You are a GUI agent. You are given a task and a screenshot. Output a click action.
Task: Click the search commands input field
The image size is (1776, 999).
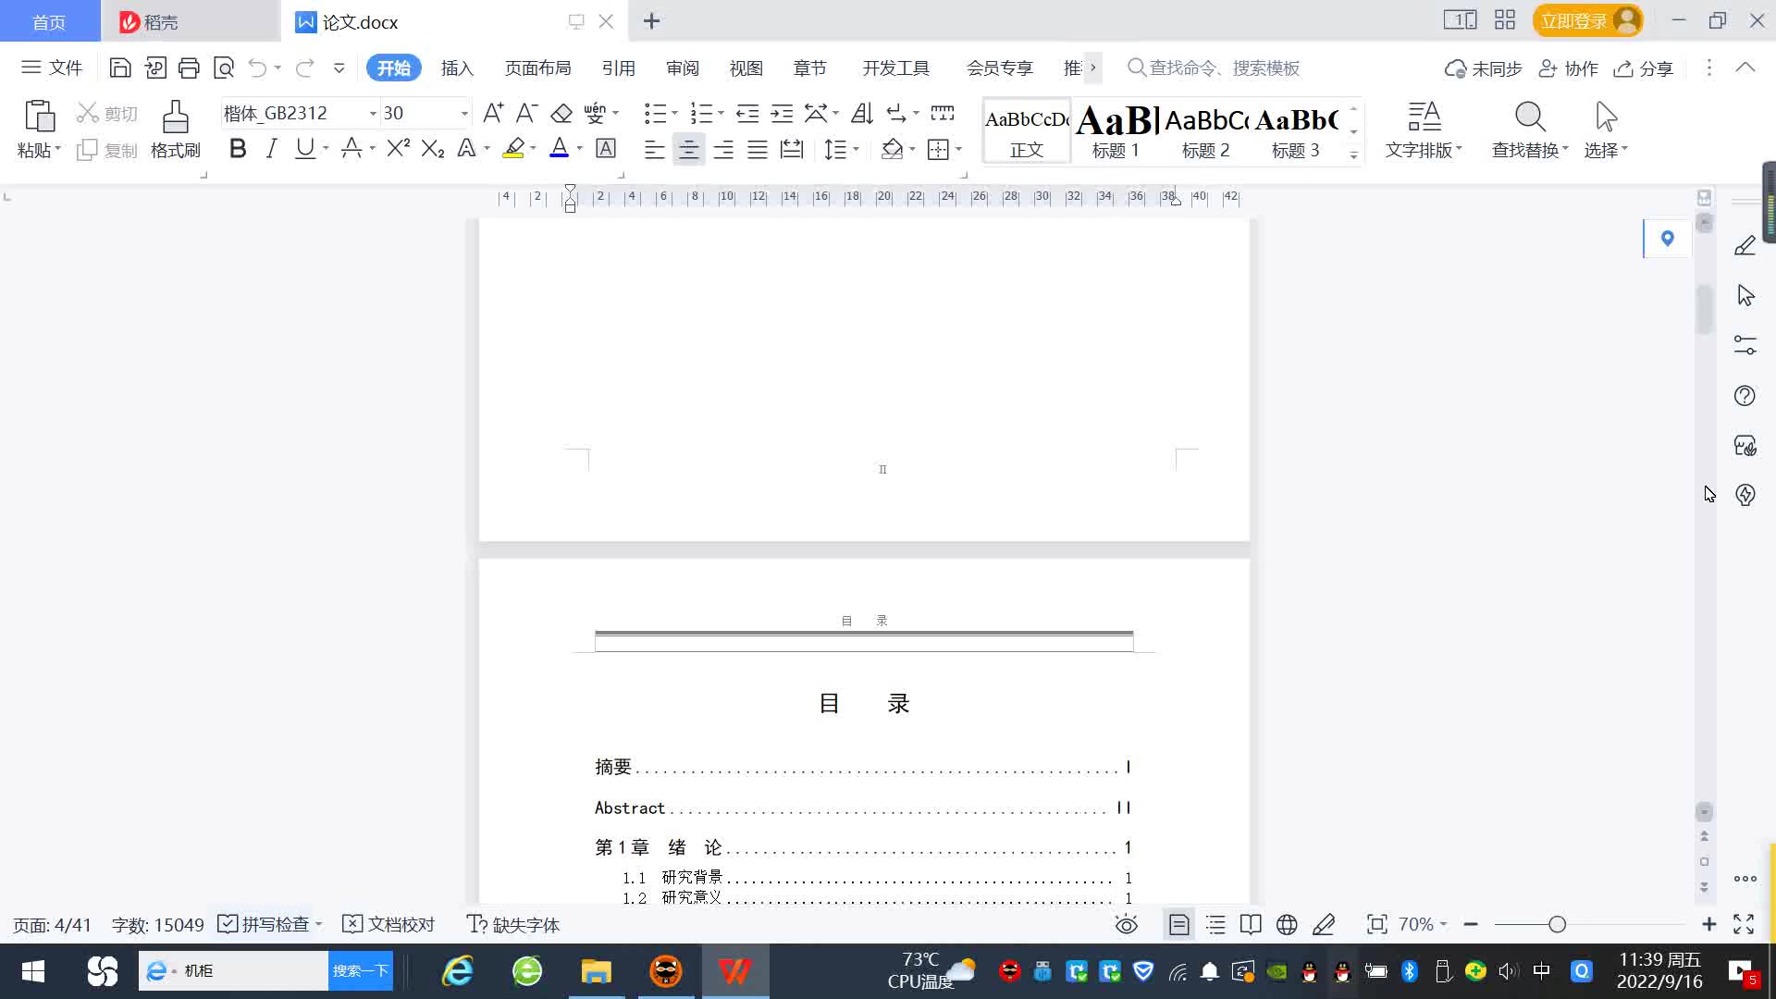pos(1223,68)
